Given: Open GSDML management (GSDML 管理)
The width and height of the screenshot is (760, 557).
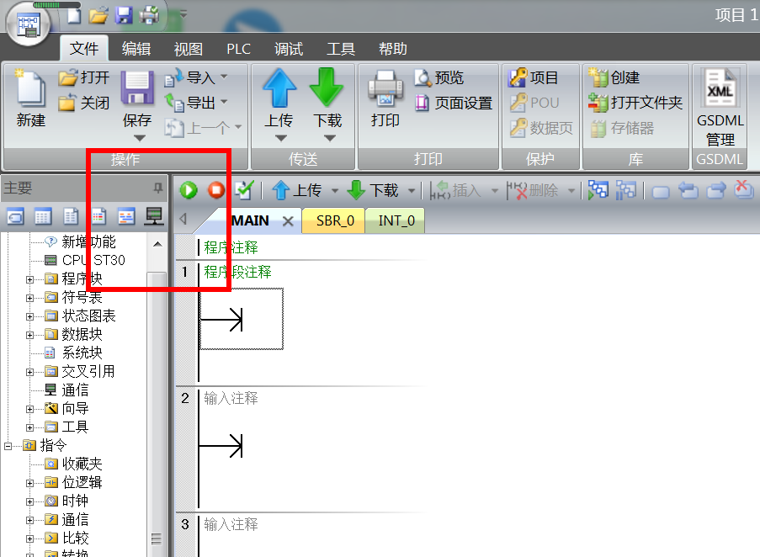Looking at the screenshot, I should pos(720,108).
